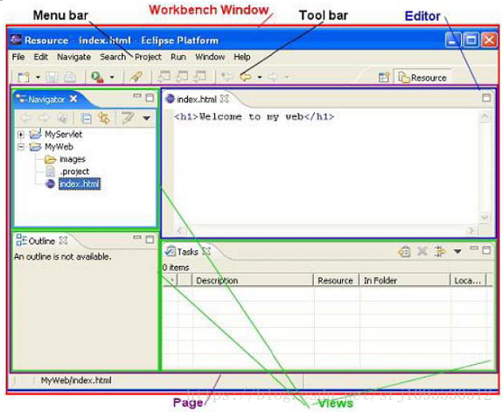Click the editor's scroll right arrow
Screen dimensions: 502x412
pyautogui.click(x=471, y=230)
